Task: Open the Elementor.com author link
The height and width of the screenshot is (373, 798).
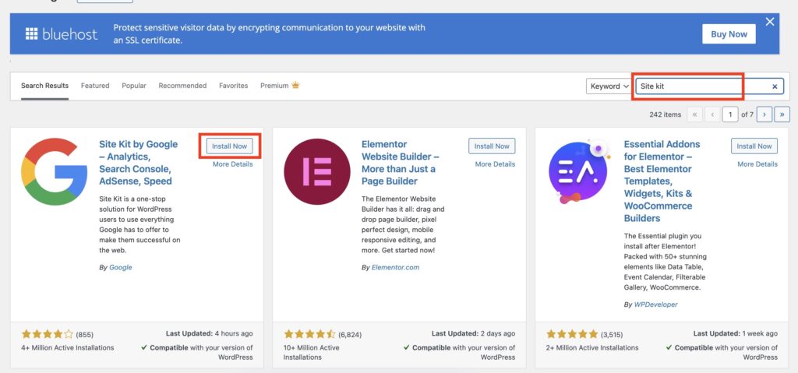Action: pos(395,267)
